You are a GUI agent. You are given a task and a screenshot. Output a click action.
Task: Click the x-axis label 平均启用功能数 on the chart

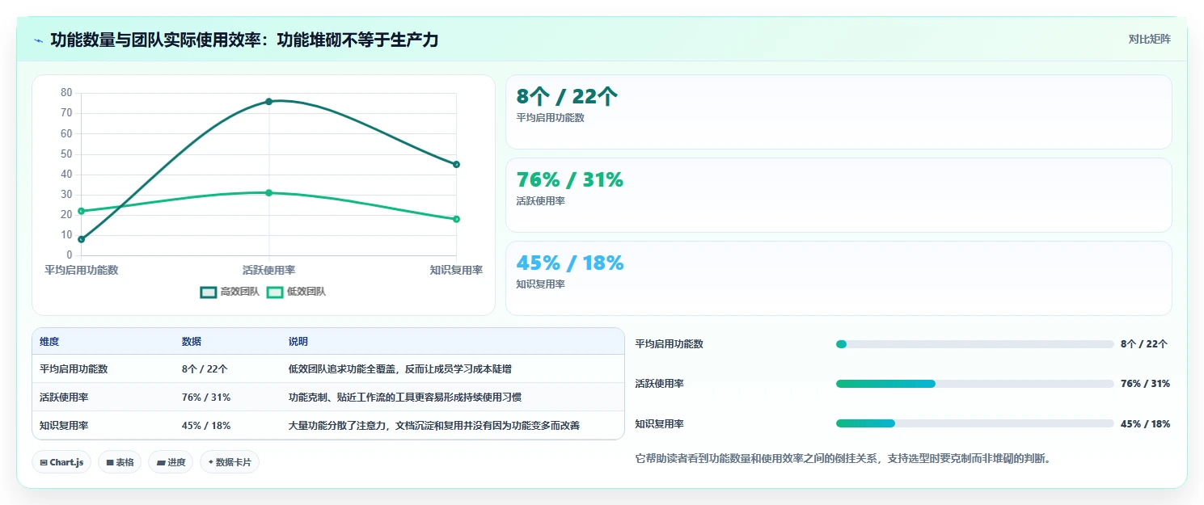point(81,270)
